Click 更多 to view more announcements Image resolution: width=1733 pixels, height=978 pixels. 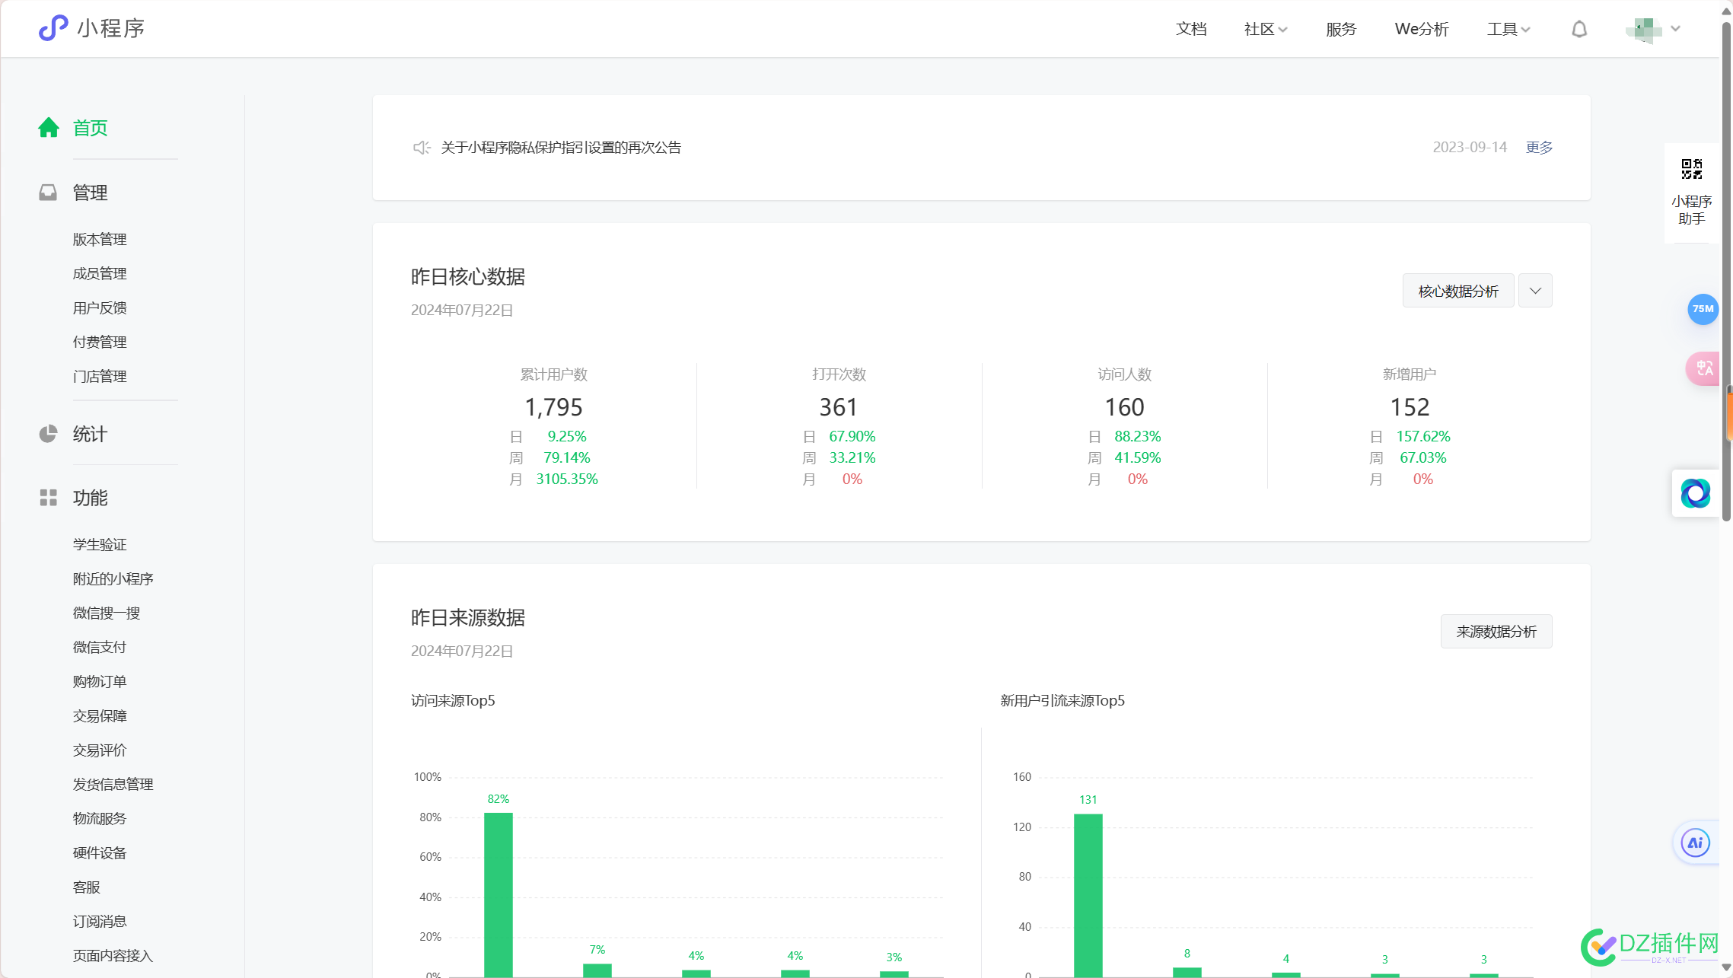[x=1539, y=147]
